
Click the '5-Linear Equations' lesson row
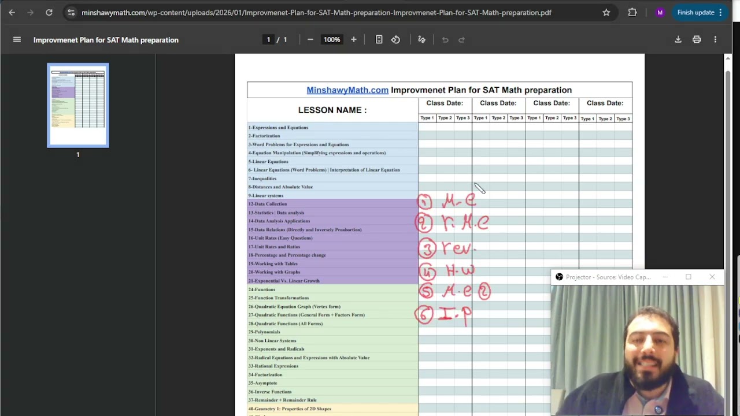332,161
